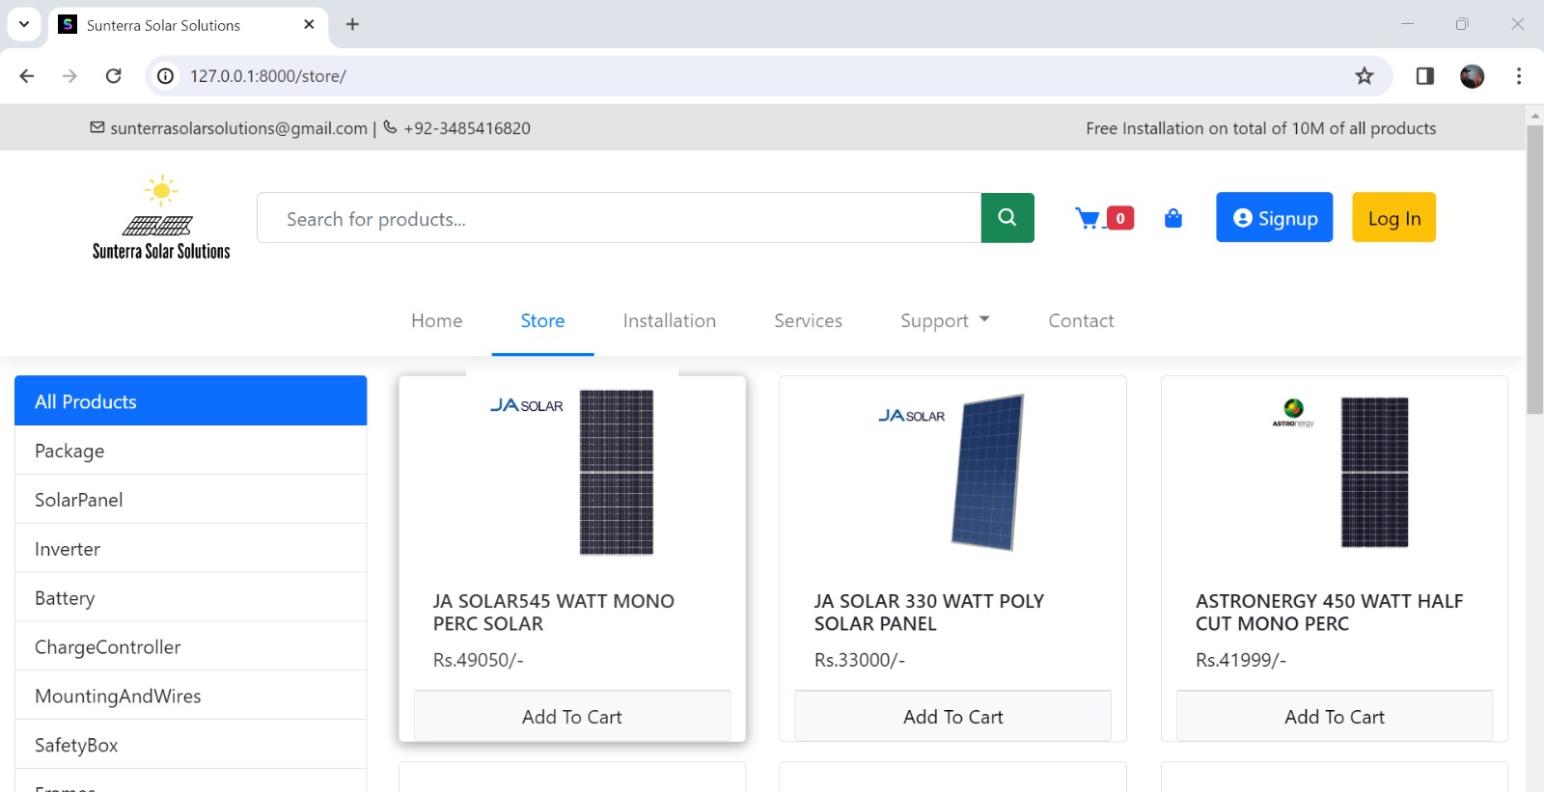Click JA SOLAR545 WATT MONO PERC SOLAR title

554,612
